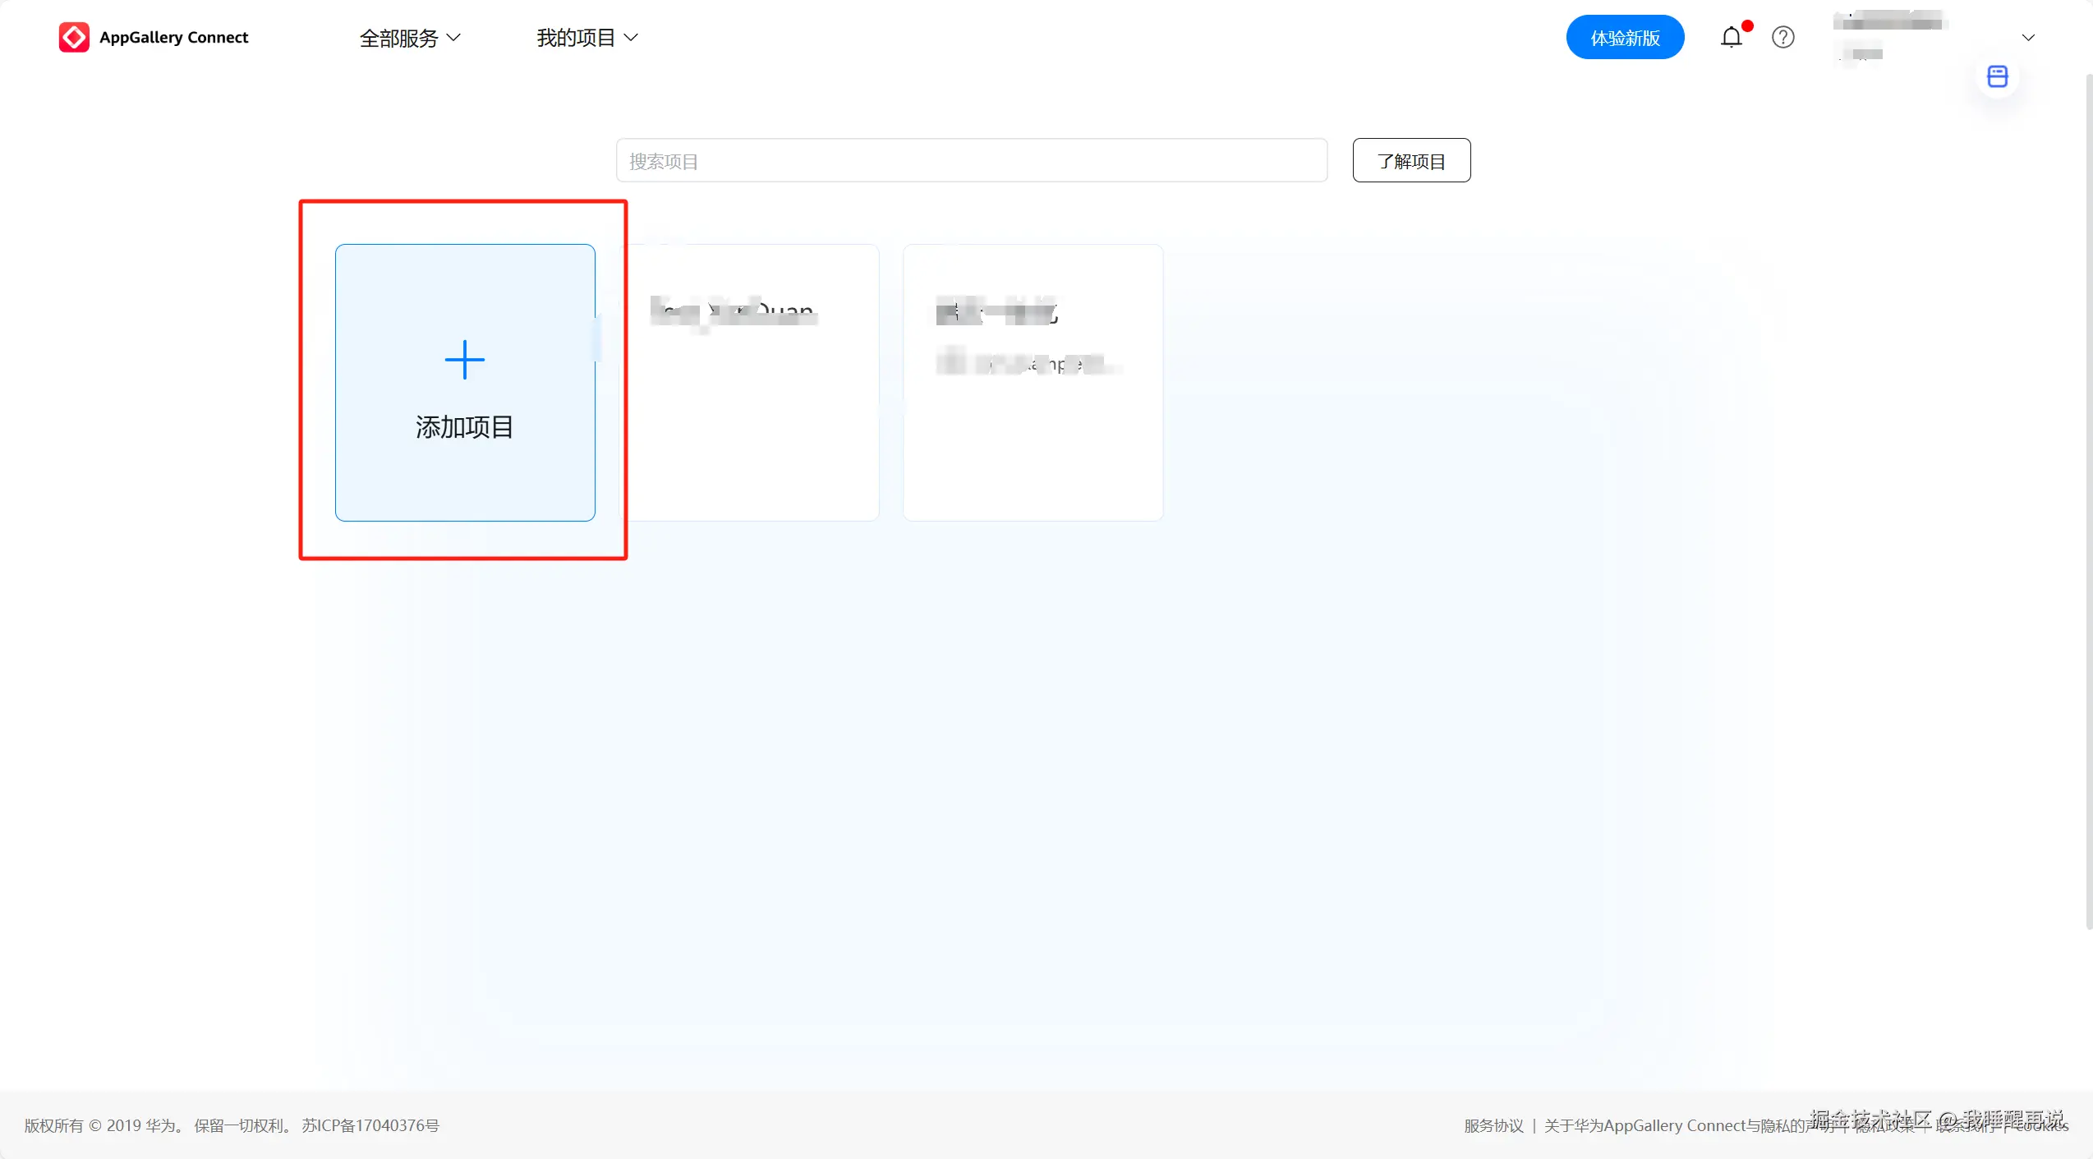Focus the 搜索项目 search field
Viewport: 2093px width, 1159px height.
971,161
